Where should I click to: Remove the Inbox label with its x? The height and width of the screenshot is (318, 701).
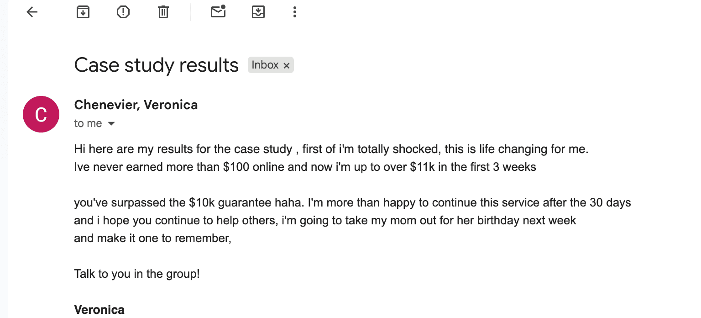tap(287, 66)
